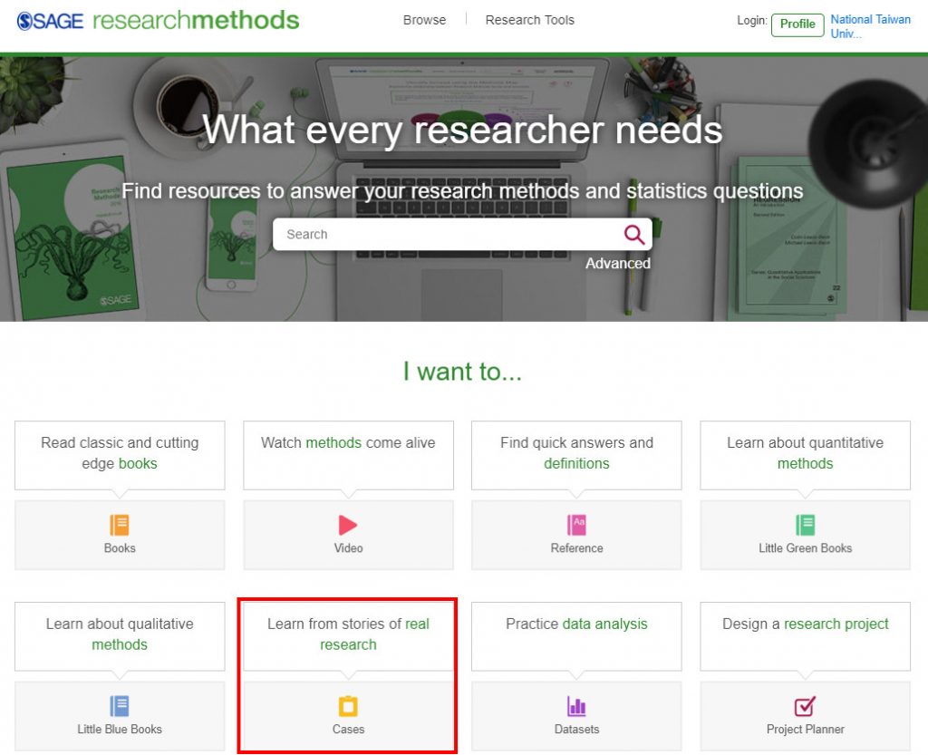Click the red Video play icon
Viewport: 928px width, 755px height.
[347, 525]
